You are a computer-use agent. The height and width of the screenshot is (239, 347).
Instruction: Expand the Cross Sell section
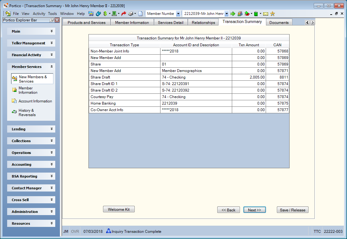[31, 200]
